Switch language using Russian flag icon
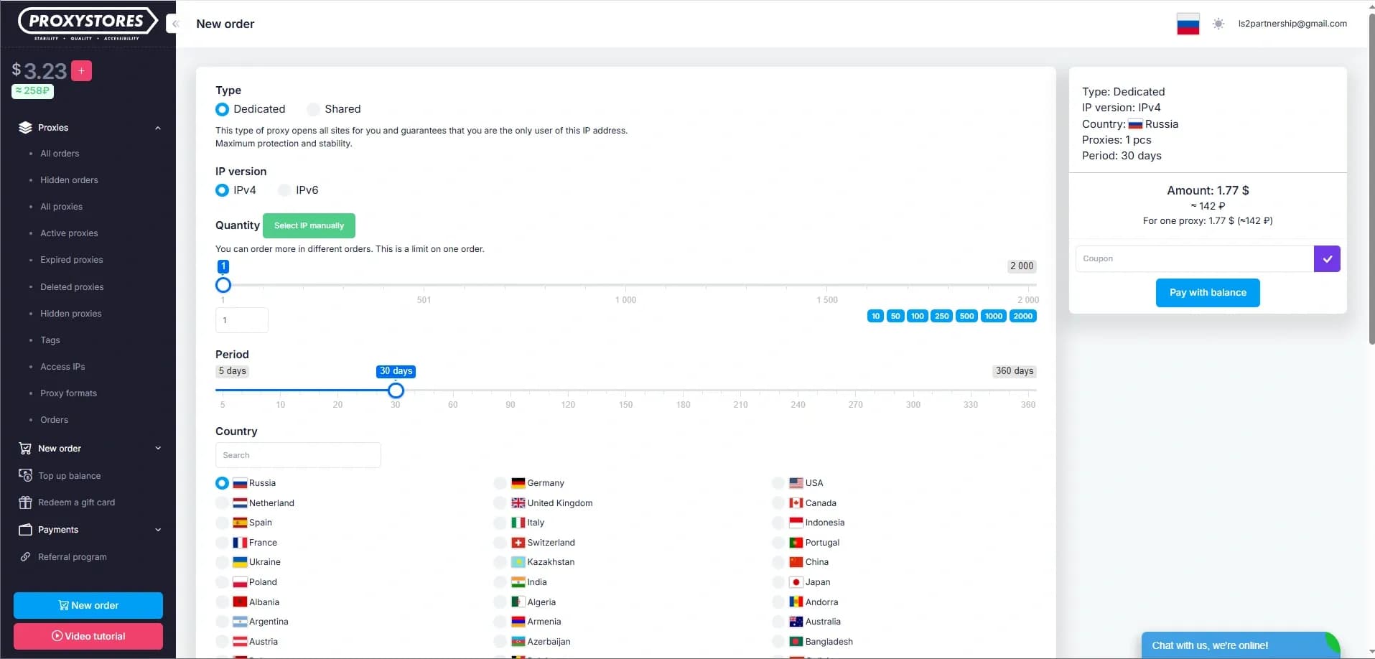This screenshot has width=1375, height=659. (x=1188, y=24)
